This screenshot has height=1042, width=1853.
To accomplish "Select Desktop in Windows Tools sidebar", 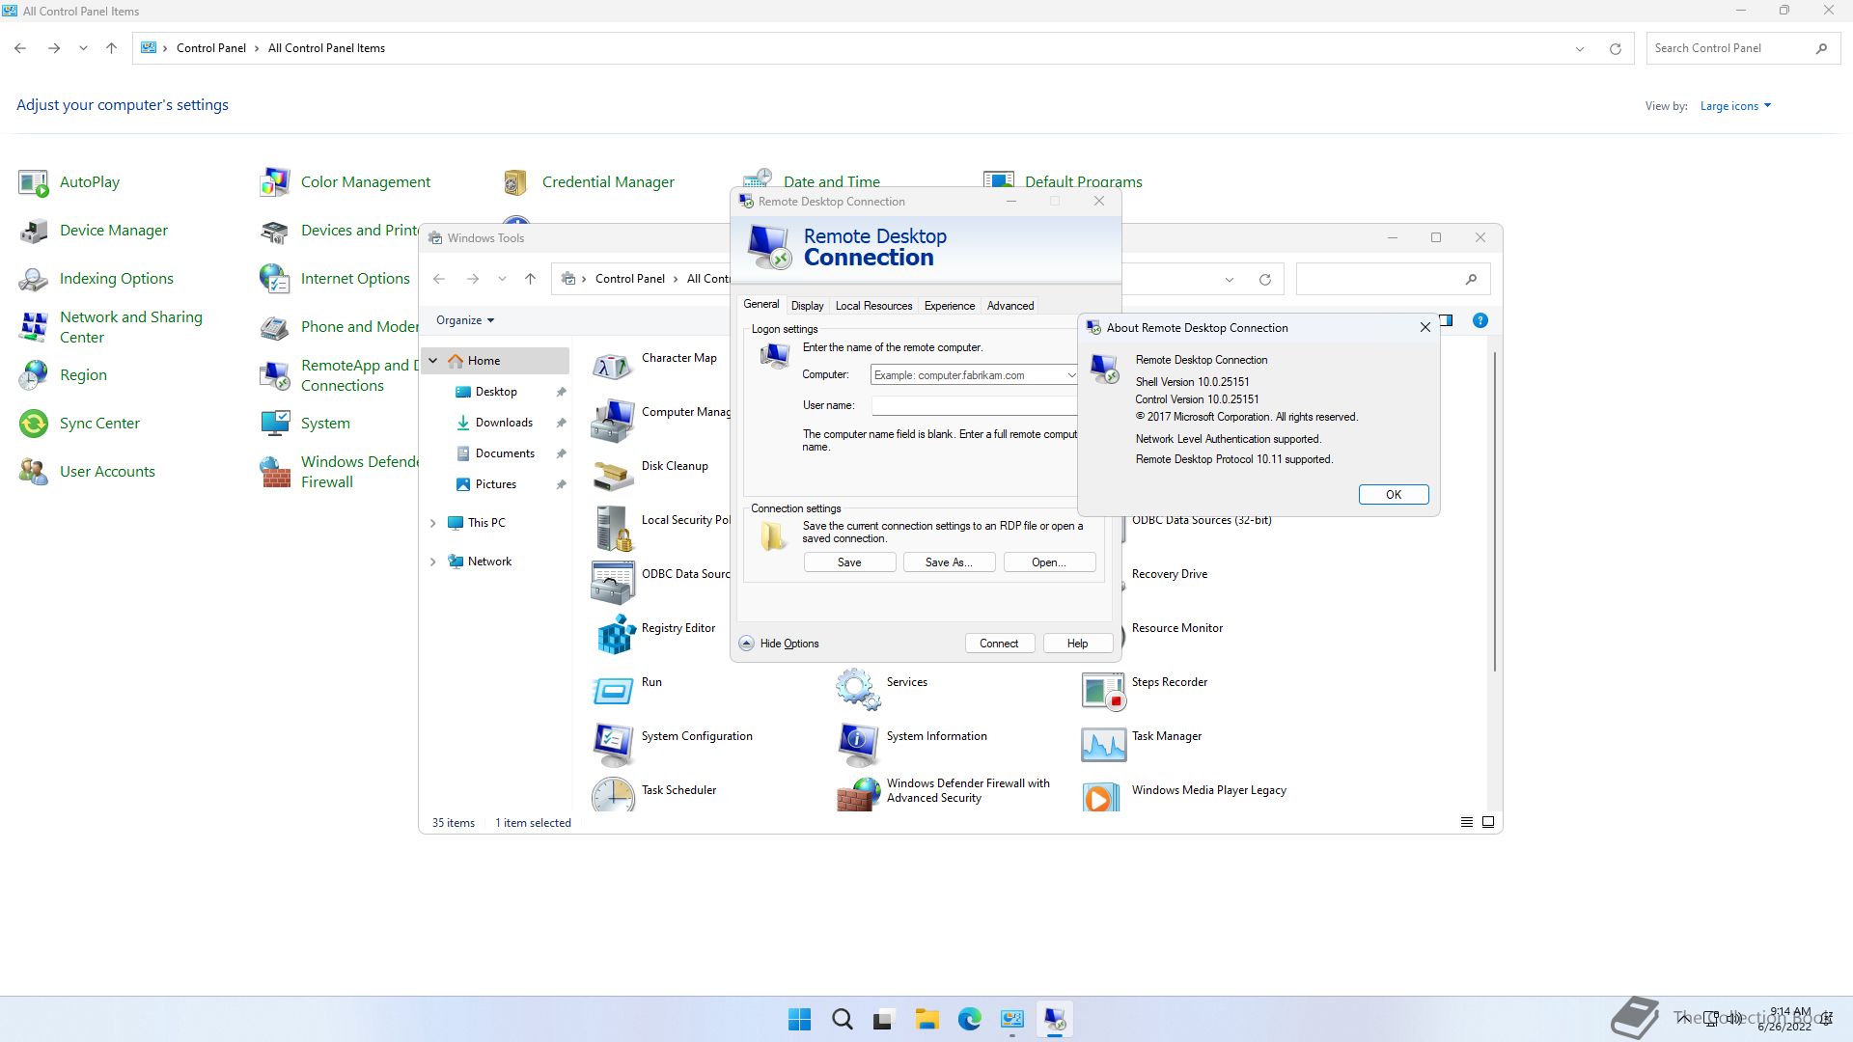I will pos(496,392).
